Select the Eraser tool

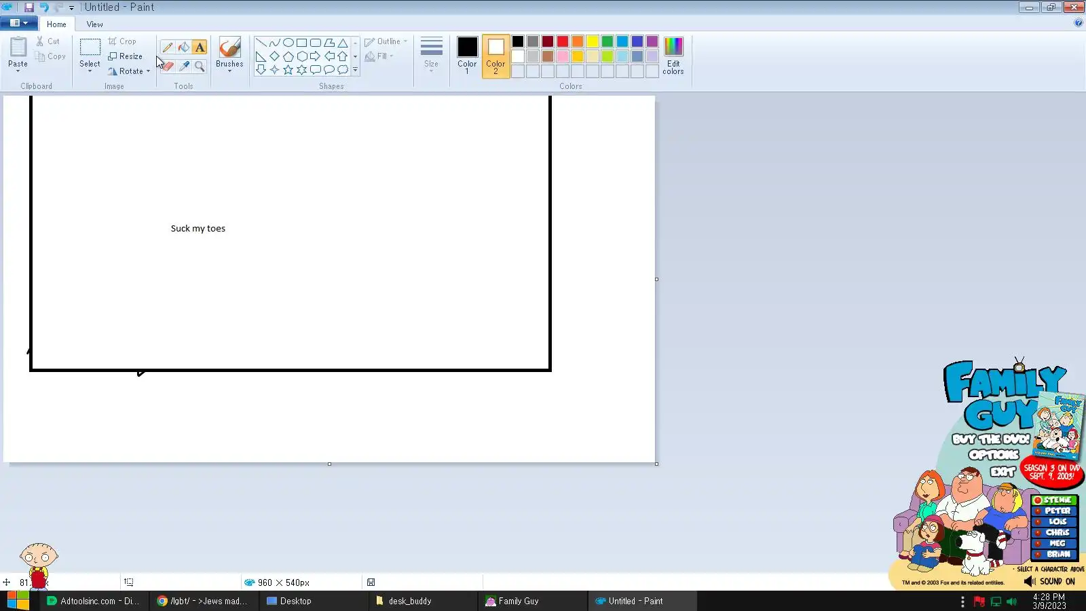pos(167,66)
